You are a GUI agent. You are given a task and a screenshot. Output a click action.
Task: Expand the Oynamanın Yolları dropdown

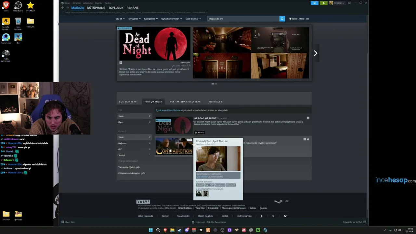pos(172,19)
